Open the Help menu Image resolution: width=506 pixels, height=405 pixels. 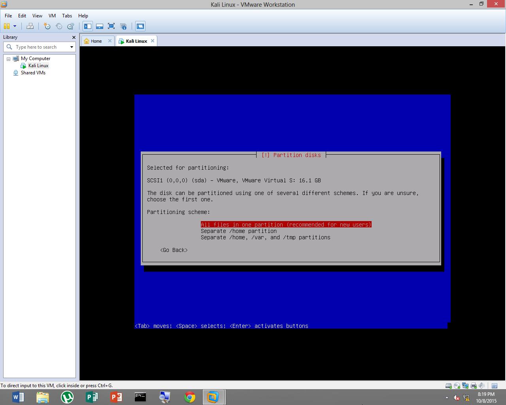click(x=83, y=16)
